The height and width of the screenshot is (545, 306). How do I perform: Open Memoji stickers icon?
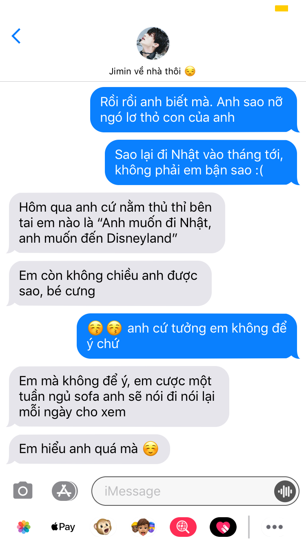pos(143,527)
